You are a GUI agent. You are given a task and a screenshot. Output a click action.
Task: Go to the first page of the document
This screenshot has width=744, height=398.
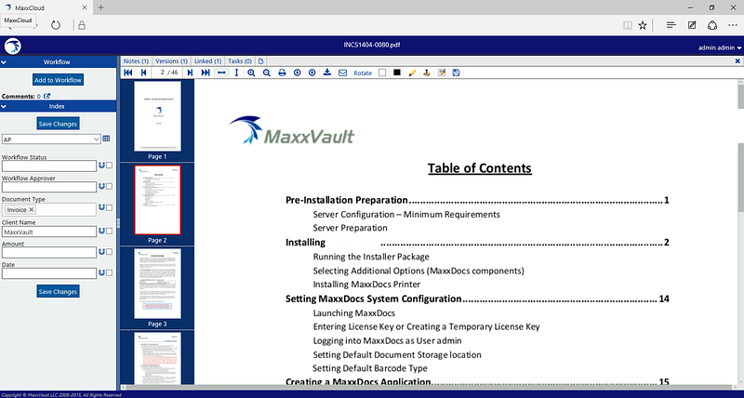coord(127,73)
